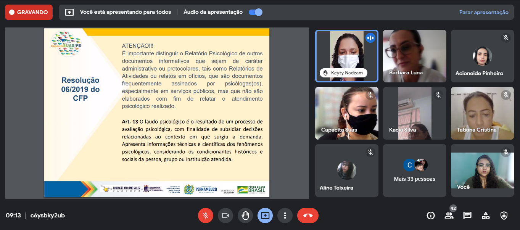Open the activities shapes icon
520x230 pixels.
click(x=486, y=216)
